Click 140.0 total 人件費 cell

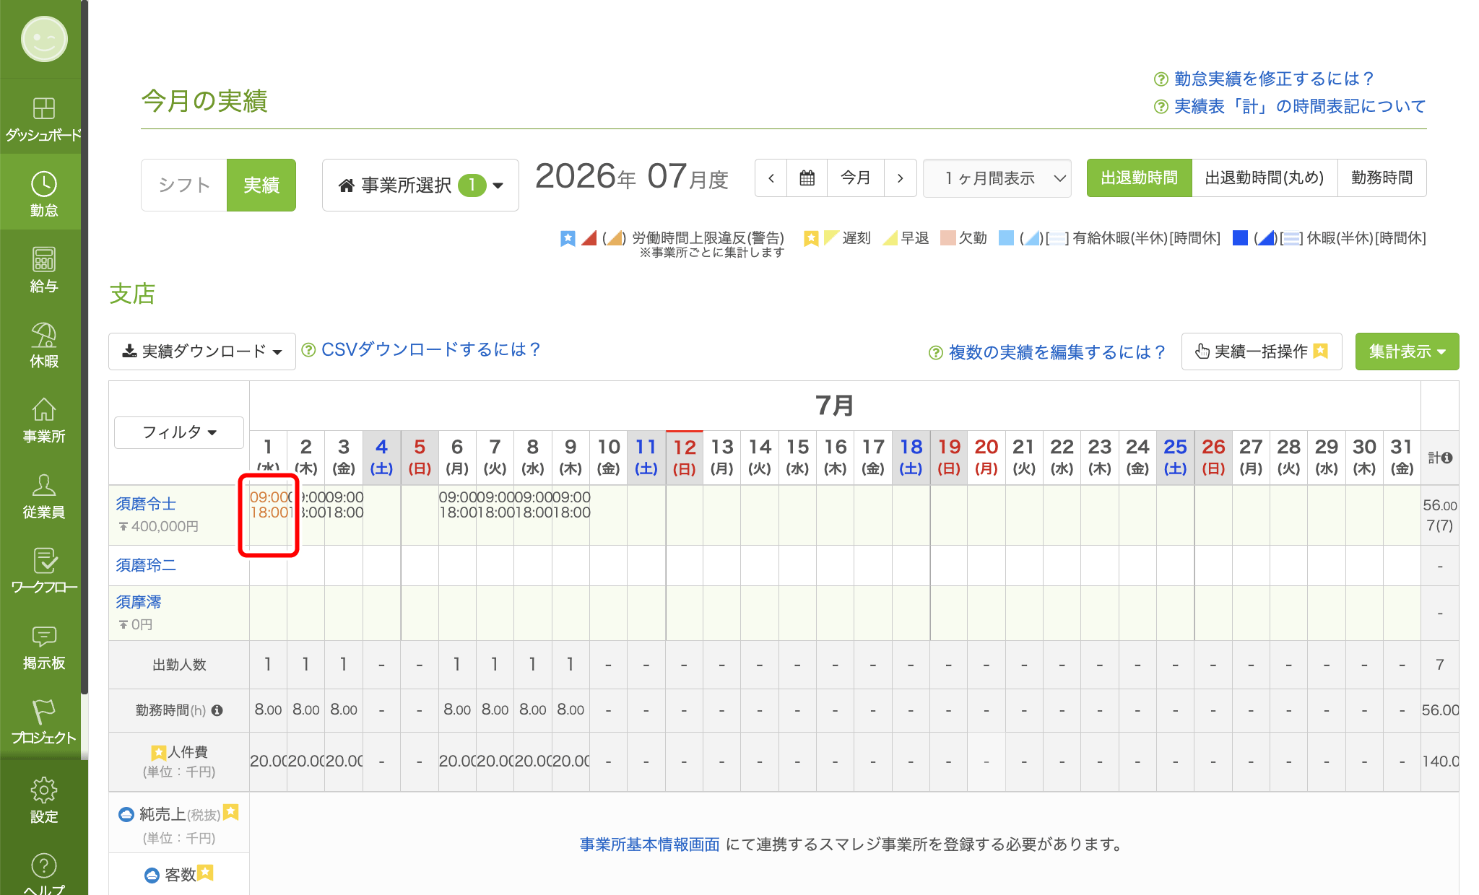coord(1440,761)
